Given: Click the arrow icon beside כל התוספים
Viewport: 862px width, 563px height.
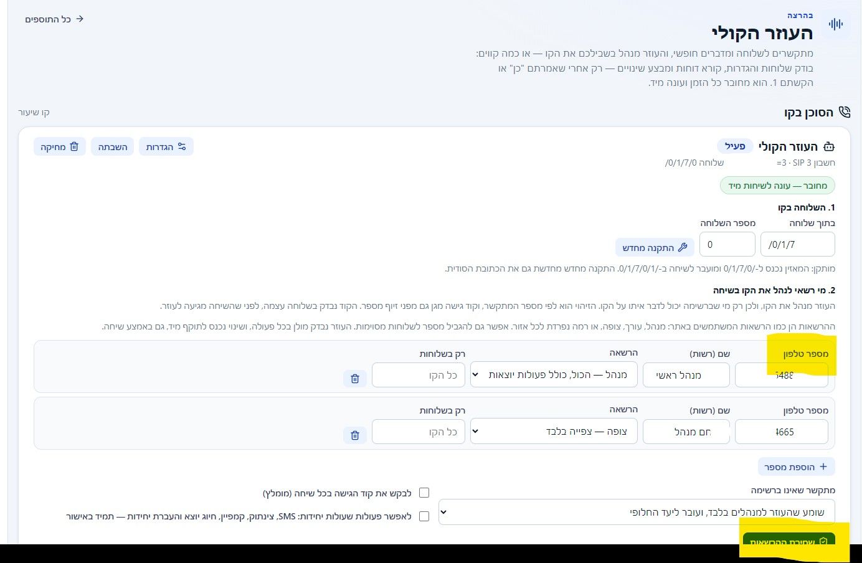Looking at the screenshot, I should click(80, 19).
